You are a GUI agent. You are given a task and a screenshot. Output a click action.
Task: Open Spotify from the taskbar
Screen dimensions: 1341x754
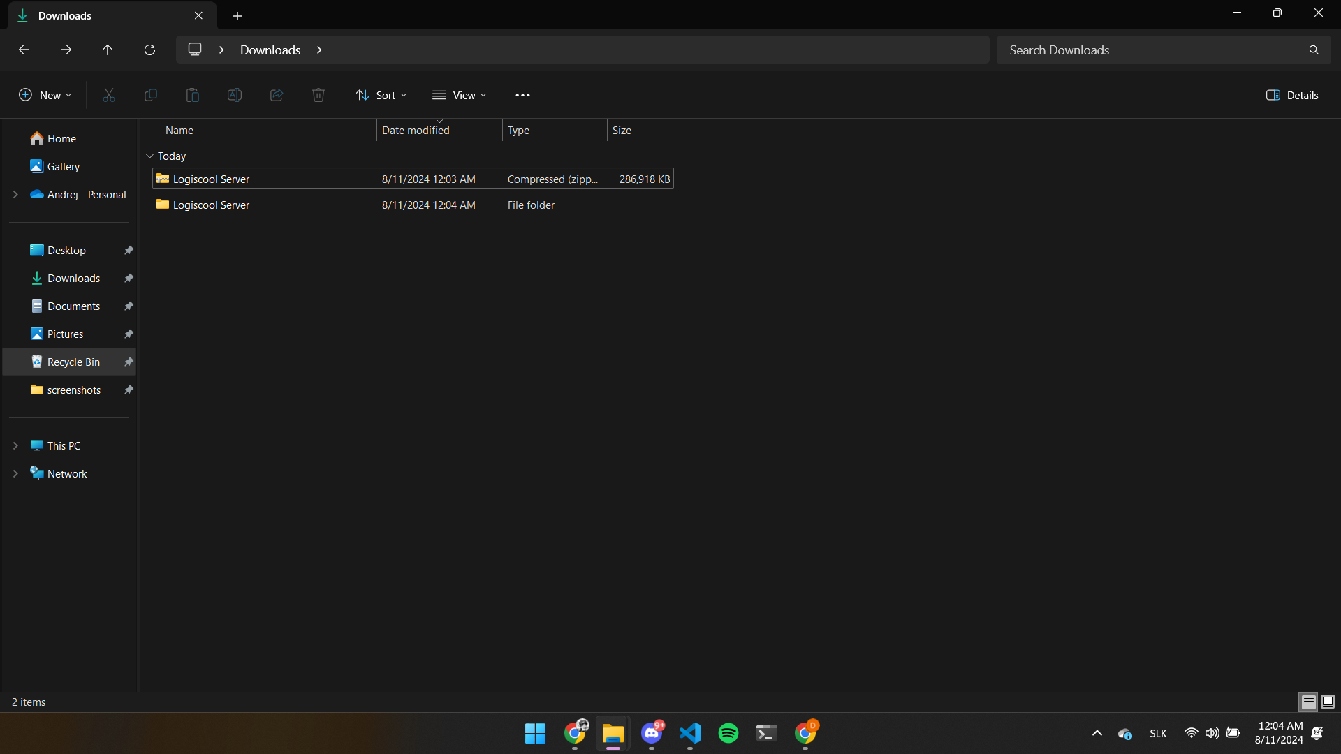[x=728, y=733]
